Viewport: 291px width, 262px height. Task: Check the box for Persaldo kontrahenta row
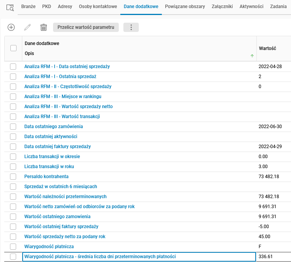[x=13, y=177]
